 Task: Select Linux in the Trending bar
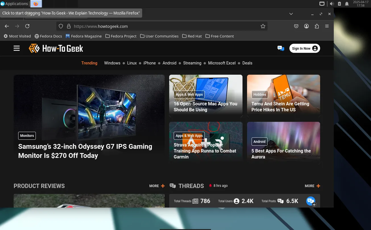click(x=132, y=63)
